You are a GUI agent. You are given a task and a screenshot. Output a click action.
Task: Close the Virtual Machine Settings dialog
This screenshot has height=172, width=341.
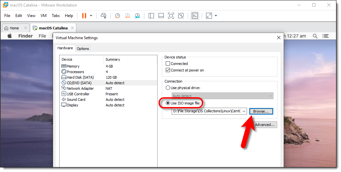[x=279, y=38]
